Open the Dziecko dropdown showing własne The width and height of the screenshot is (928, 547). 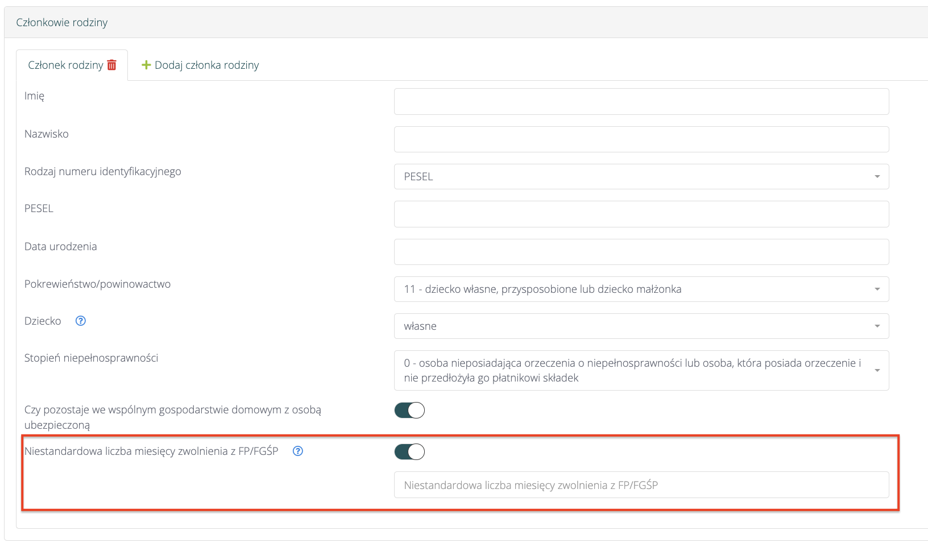tap(641, 326)
